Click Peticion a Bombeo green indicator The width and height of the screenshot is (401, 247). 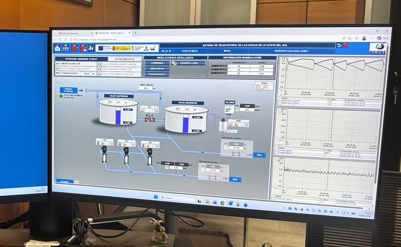[61, 96]
